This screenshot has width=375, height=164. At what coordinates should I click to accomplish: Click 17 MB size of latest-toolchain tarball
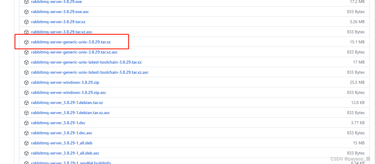point(359,62)
